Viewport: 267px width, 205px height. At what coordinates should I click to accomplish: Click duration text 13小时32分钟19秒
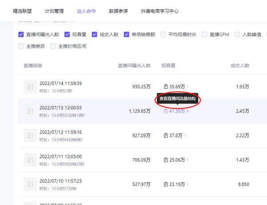(x=68, y=115)
